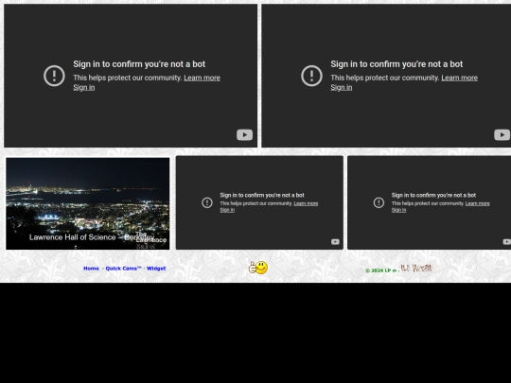This screenshot has height=383, width=511.
Task: Click warning icon in top-right video panel
Action: click(x=311, y=76)
